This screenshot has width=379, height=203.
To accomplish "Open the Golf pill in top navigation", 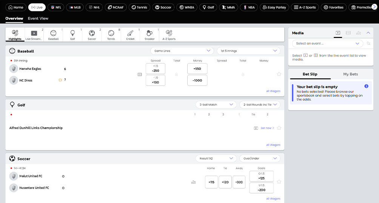I will pyautogui.click(x=208, y=7).
